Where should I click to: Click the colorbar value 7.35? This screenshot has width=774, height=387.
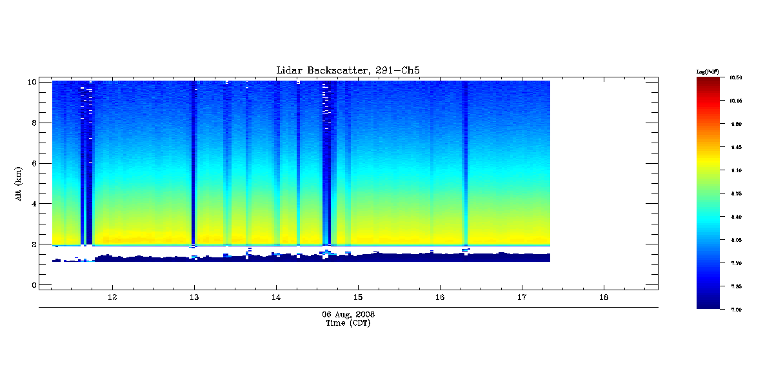pyautogui.click(x=736, y=286)
